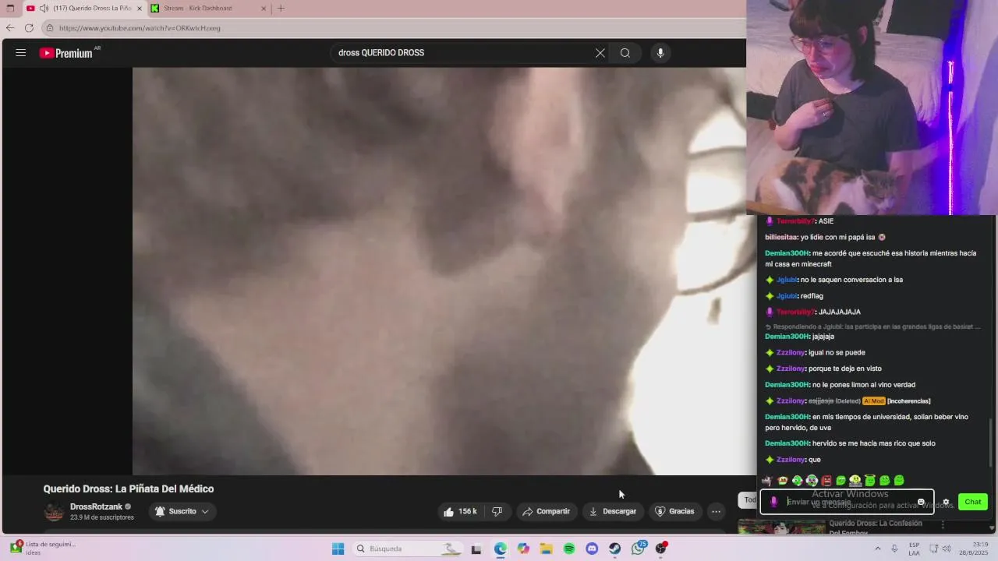Open Discord from taskbar
This screenshot has width=998, height=561.
click(592, 549)
